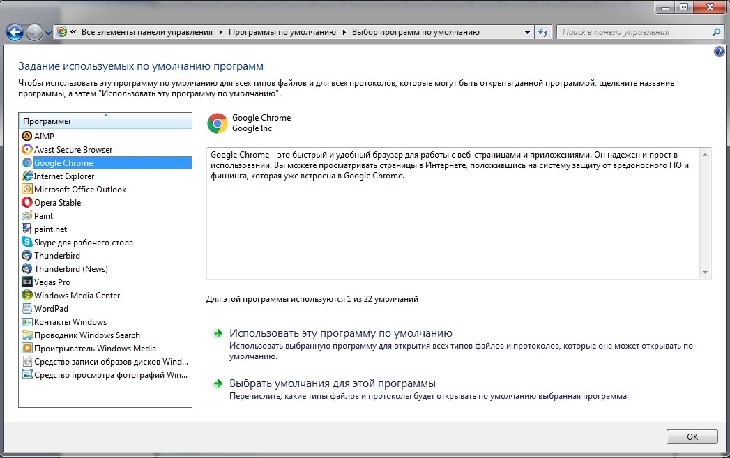Screen dimensions: 730x458
Task: Click the Paint program icon
Action: tap(27, 216)
